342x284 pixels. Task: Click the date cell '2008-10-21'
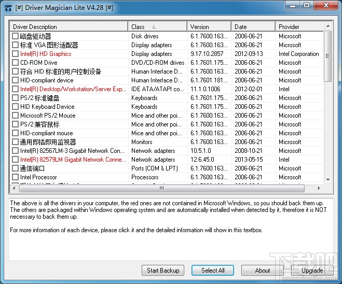coord(249,151)
